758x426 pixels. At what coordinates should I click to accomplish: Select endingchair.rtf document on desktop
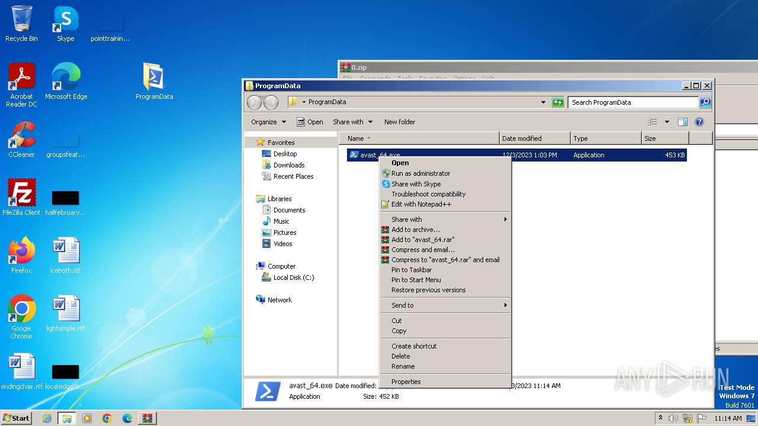21,372
